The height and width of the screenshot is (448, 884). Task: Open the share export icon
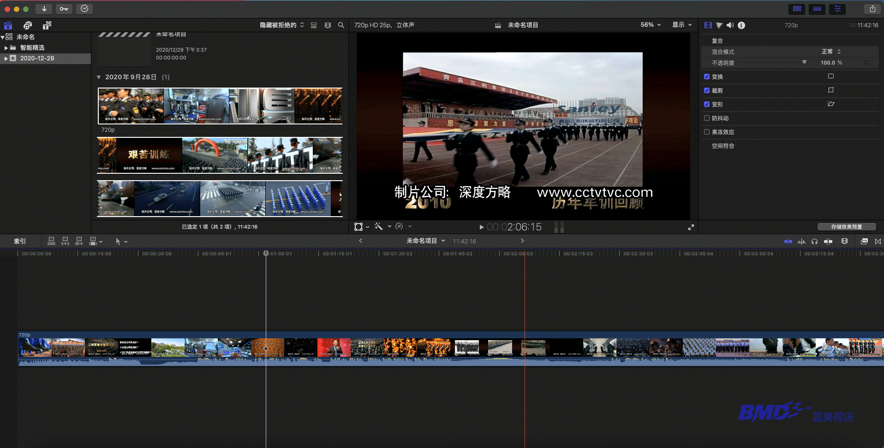(x=872, y=9)
